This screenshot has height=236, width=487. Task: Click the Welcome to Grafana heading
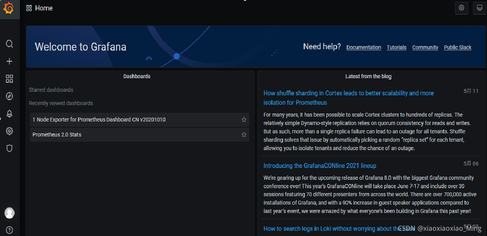[x=80, y=47]
